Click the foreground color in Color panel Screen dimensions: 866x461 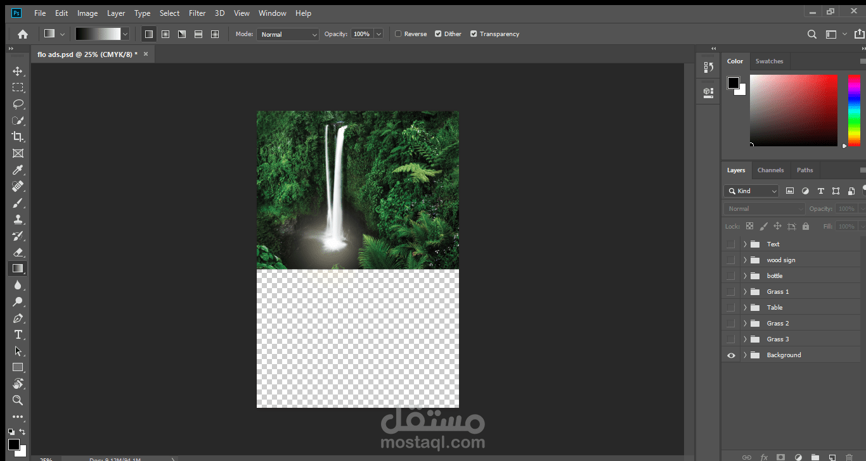coord(734,83)
